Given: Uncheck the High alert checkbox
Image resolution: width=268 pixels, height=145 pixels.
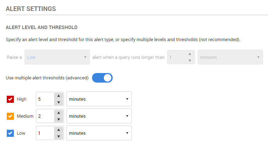Looking at the screenshot, I should [10, 99].
